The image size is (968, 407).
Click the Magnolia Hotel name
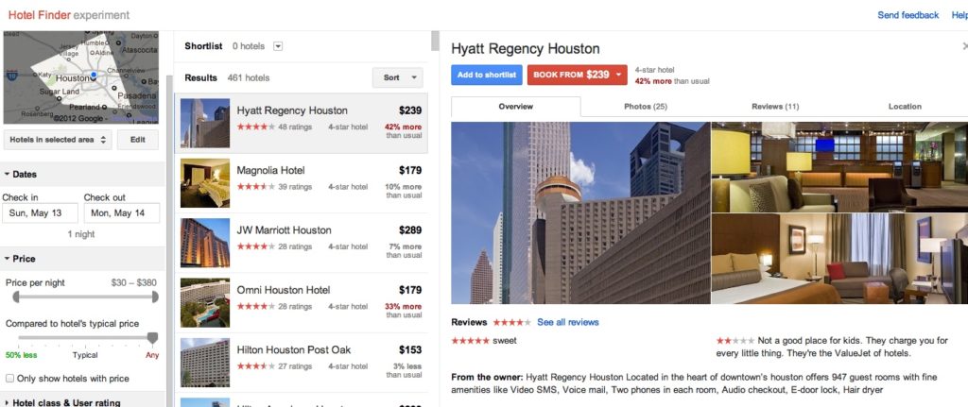[270, 170]
